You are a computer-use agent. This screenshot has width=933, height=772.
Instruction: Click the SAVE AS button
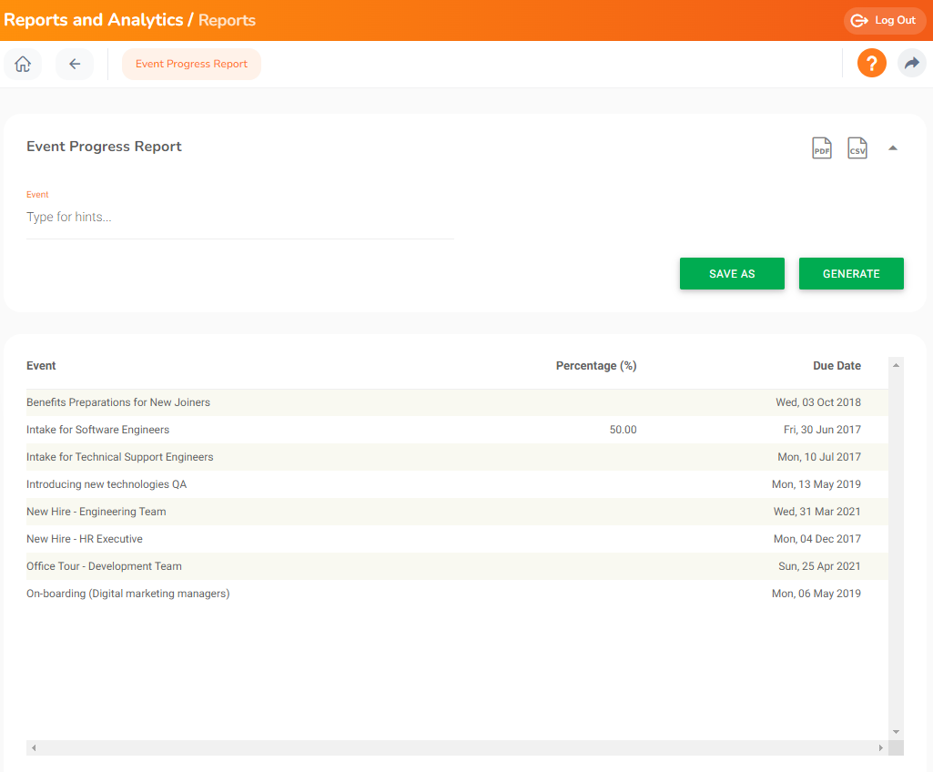(x=732, y=274)
